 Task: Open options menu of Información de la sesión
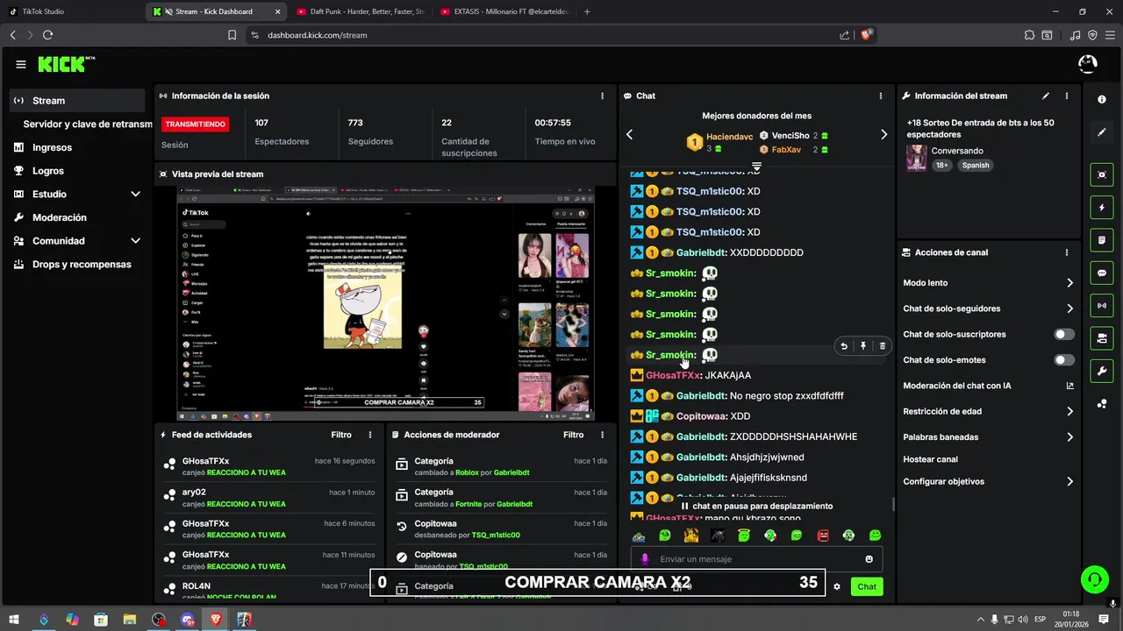(x=602, y=96)
